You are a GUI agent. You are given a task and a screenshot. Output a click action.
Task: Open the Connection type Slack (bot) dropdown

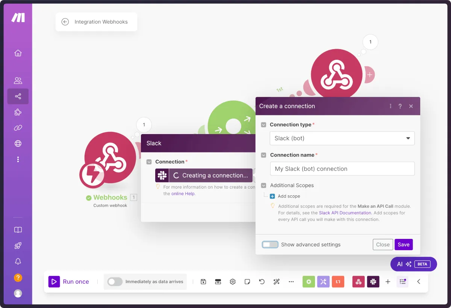click(342, 138)
